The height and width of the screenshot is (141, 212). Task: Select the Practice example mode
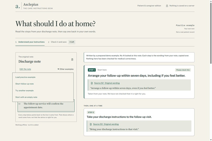click(185, 25)
